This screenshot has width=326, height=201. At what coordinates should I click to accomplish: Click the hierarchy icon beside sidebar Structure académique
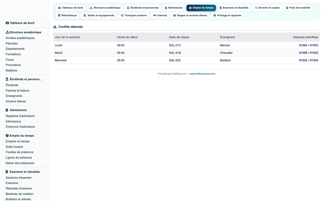pyautogui.click(x=7, y=32)
